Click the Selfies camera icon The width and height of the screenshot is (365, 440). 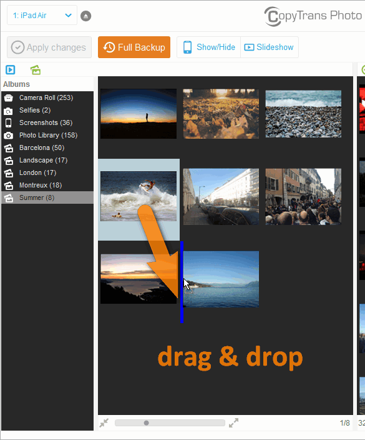(8, 111)
